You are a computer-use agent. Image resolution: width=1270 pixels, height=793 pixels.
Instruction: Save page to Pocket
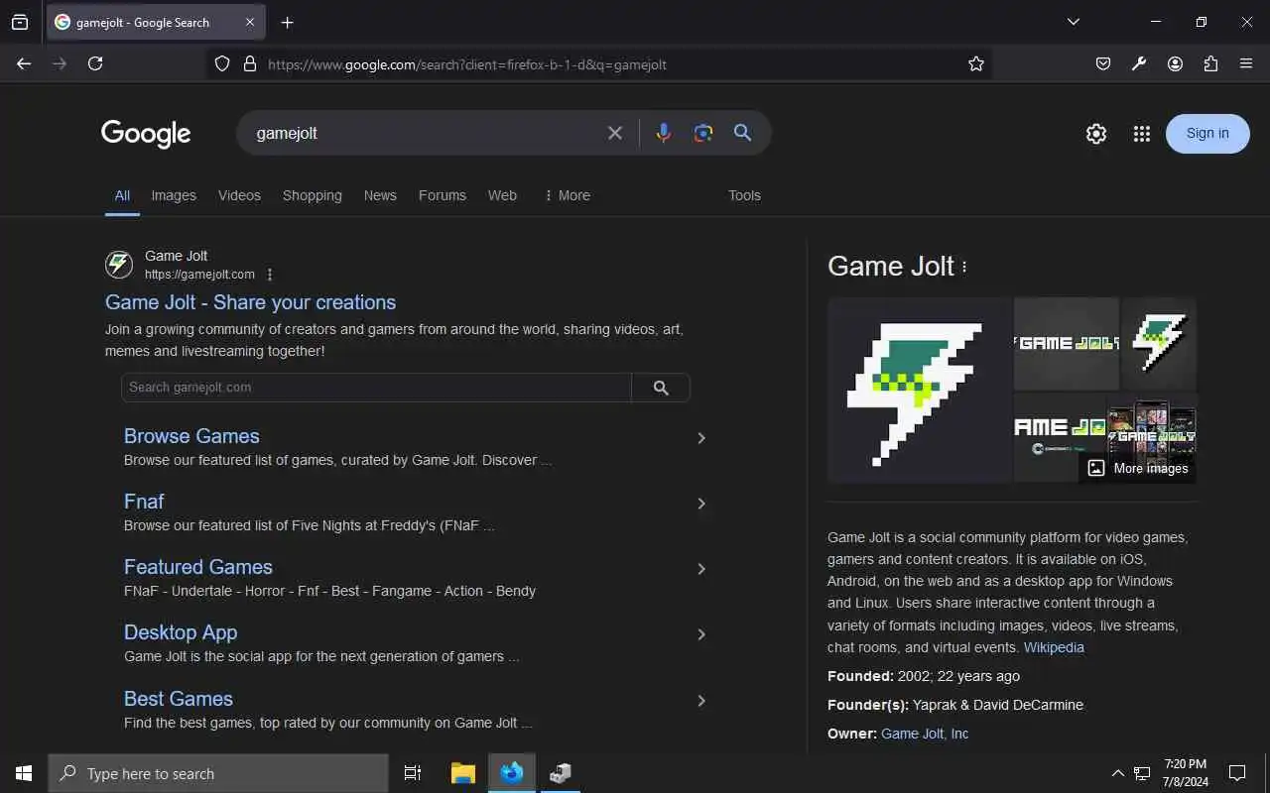[x=1103, y=63]
